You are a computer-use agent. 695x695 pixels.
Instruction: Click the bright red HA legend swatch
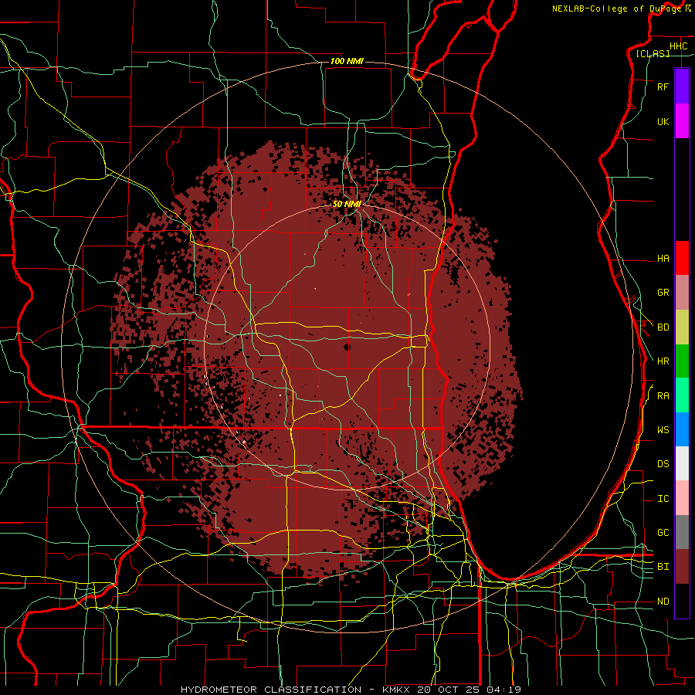pyautogui.click(x=682, y=258)
